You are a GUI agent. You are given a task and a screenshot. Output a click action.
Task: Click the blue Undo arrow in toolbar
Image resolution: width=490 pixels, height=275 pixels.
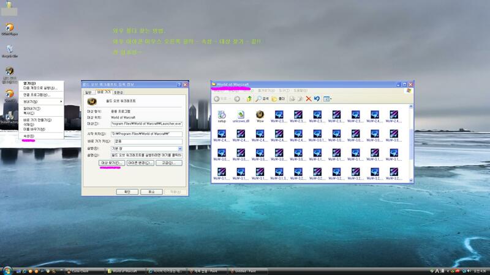pos(317,99)
